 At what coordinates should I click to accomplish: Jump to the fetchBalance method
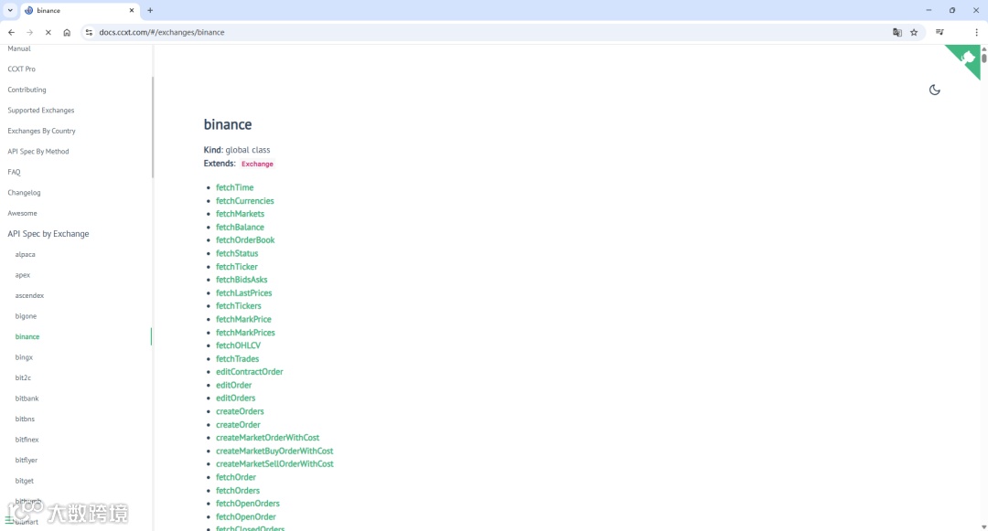click(x=240, y=228)
